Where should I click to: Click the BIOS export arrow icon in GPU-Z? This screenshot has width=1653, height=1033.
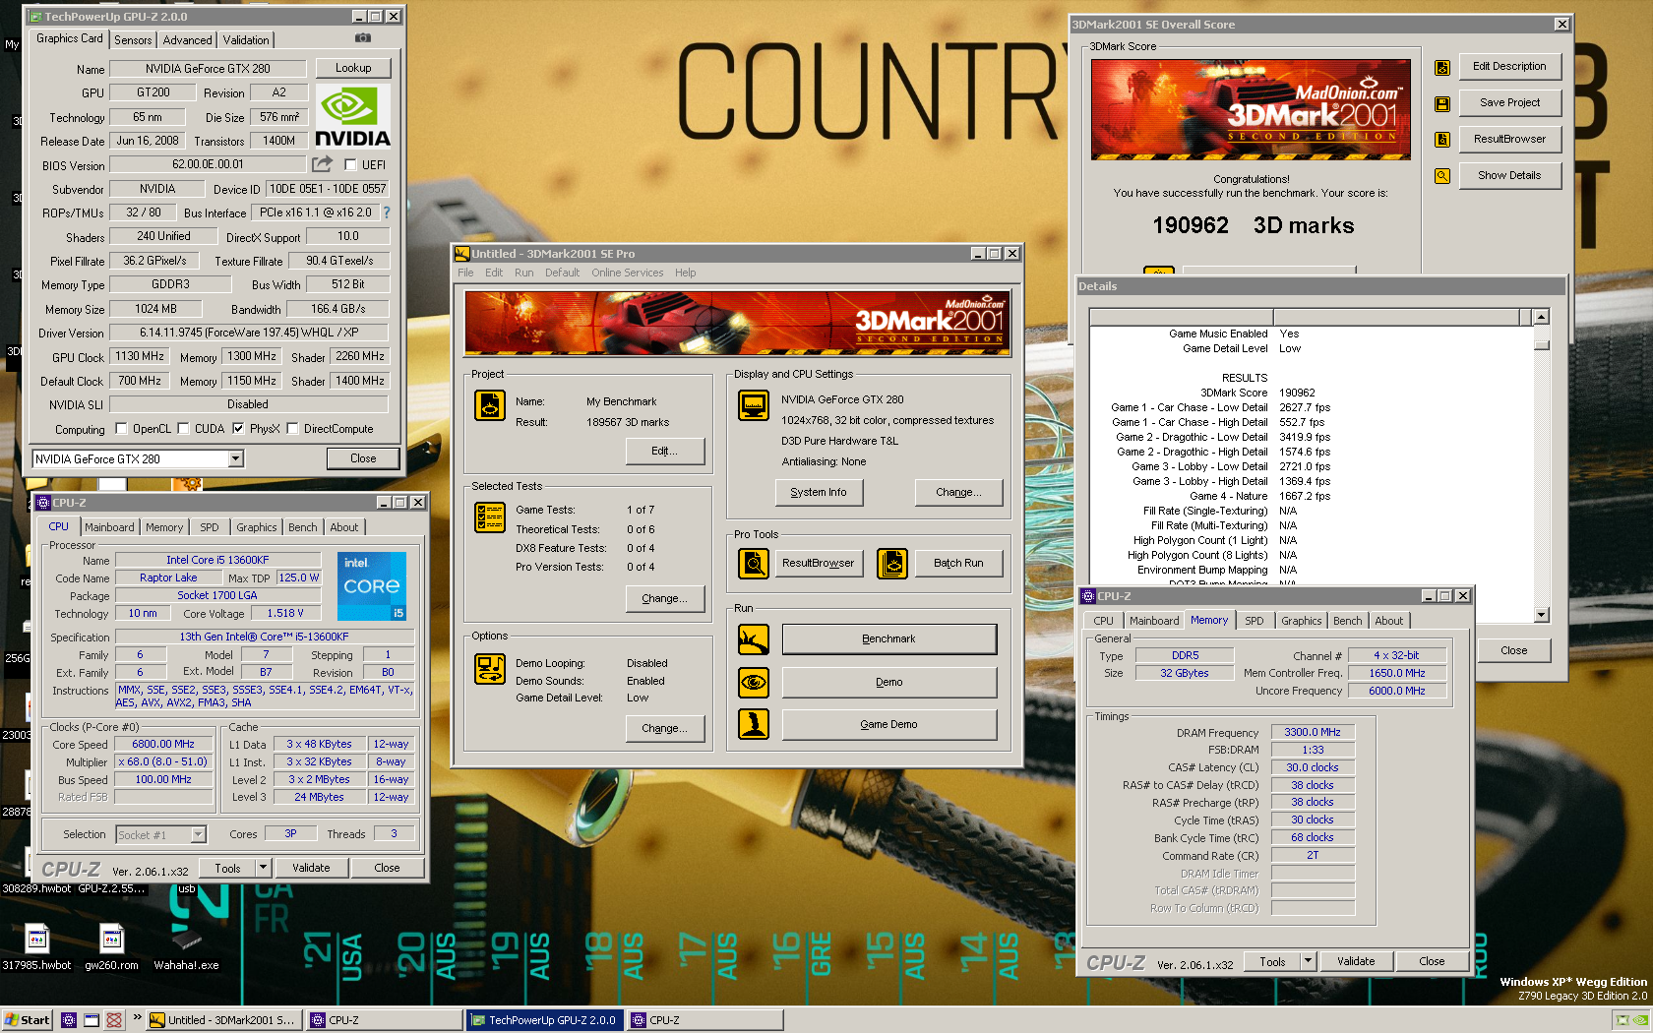click(322, 164)
